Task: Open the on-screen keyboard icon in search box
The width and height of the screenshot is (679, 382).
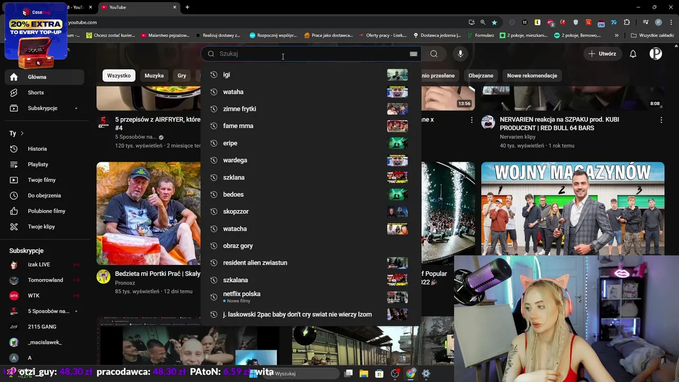Action: click(x=413, y=54)
